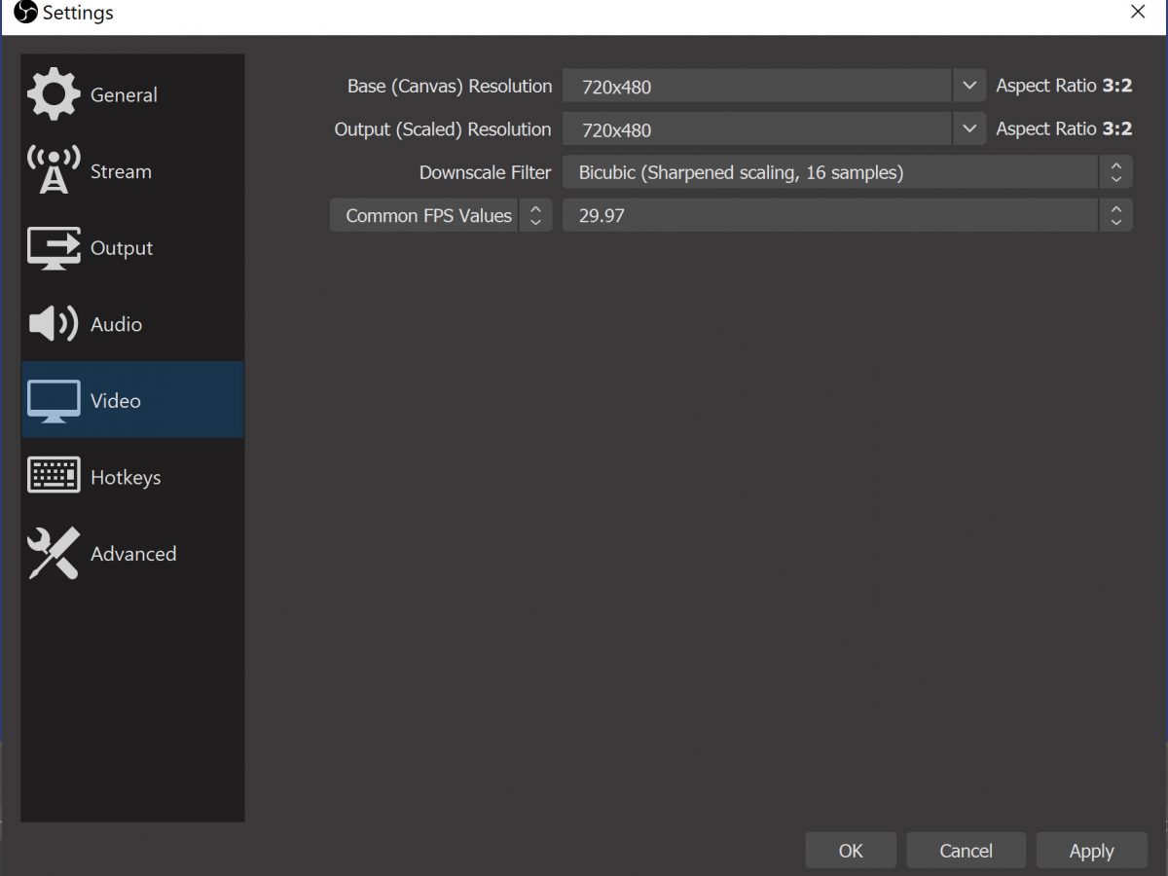1168x876 pixels.
Task: Open the Hotkeys settings section
Action: (125, 477)
